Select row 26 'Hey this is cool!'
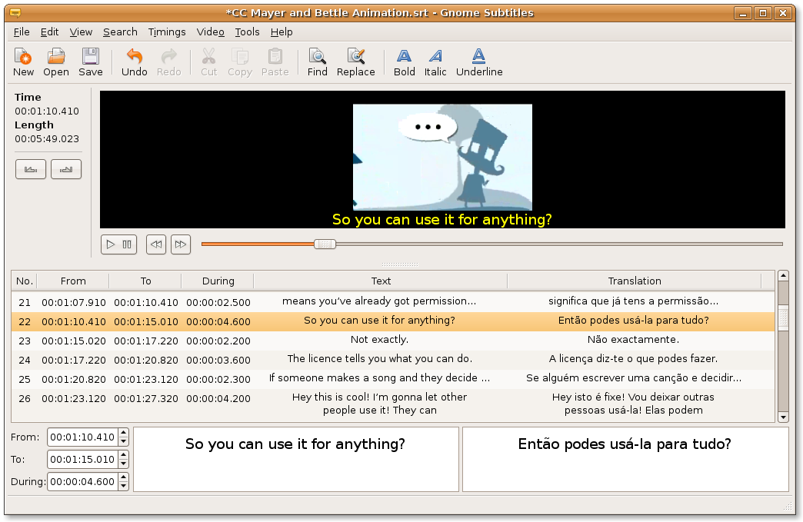The image size is (803, 522). [x=393, y=404]
